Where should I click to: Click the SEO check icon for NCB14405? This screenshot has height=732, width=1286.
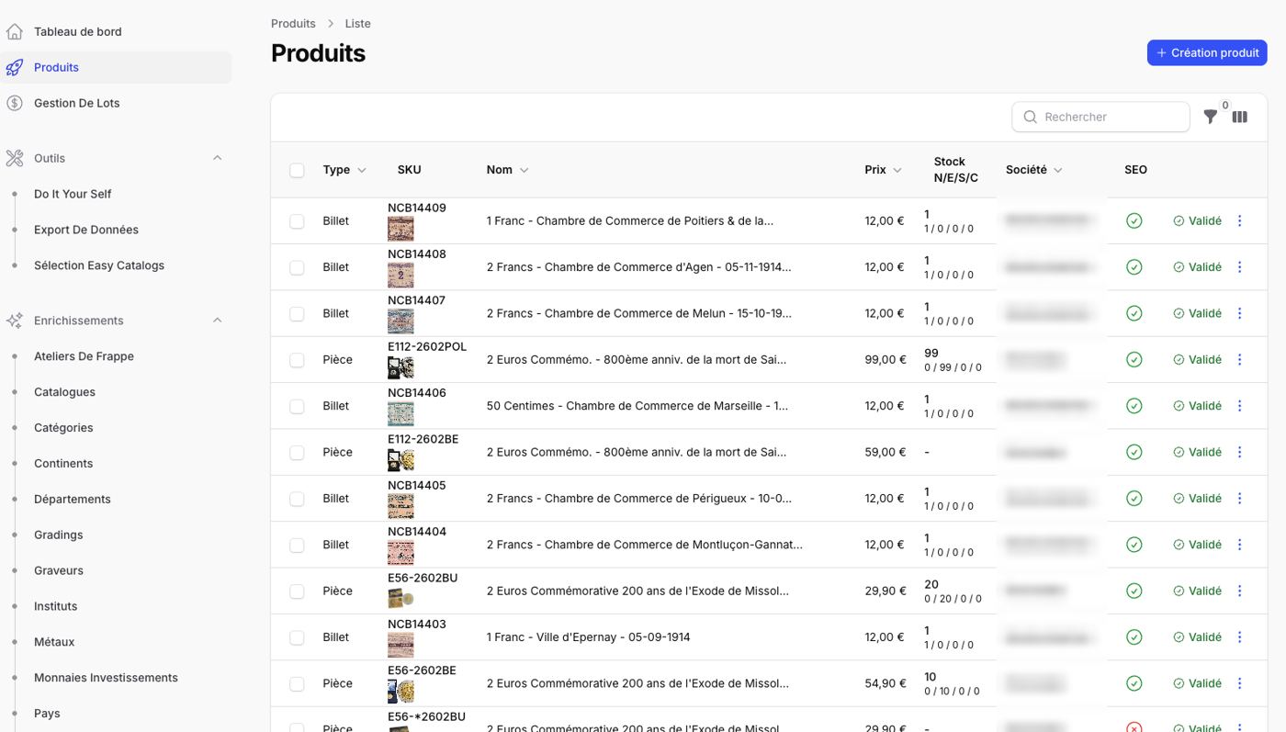pos(1134,498)
